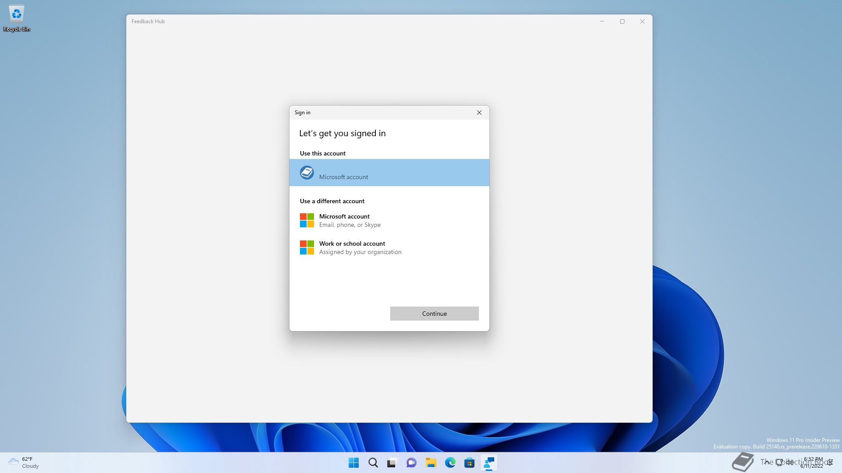
Task: Open Task View from the taskbar
Action: 392,463
